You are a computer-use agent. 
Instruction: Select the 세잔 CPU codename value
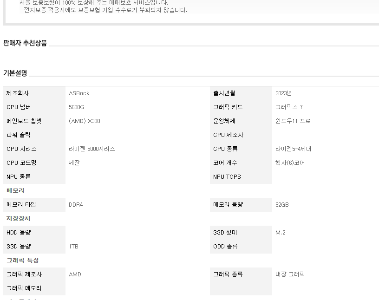74,163
